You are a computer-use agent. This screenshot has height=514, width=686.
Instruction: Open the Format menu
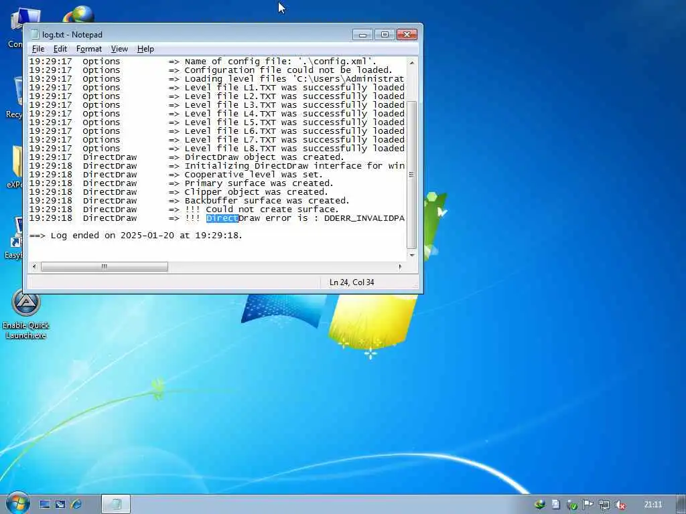click(x=89, y=49)
